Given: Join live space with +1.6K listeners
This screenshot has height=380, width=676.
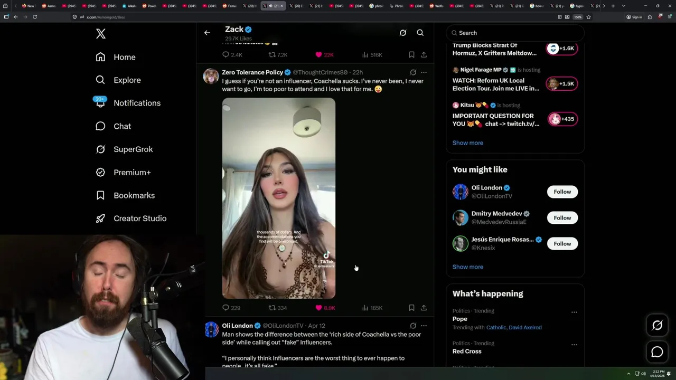Looking at the screenshot, I should tap(561, 49).
